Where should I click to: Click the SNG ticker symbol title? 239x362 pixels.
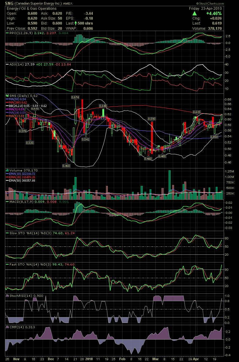pyautogui.click(x=9, y=3)
